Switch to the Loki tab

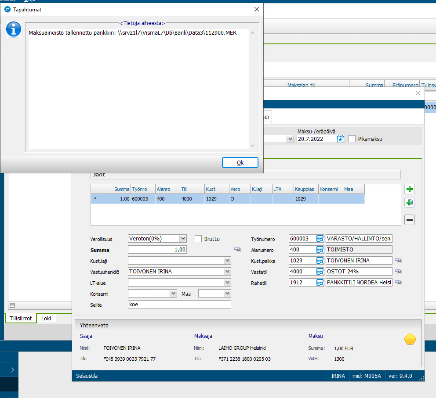(46, 318)
